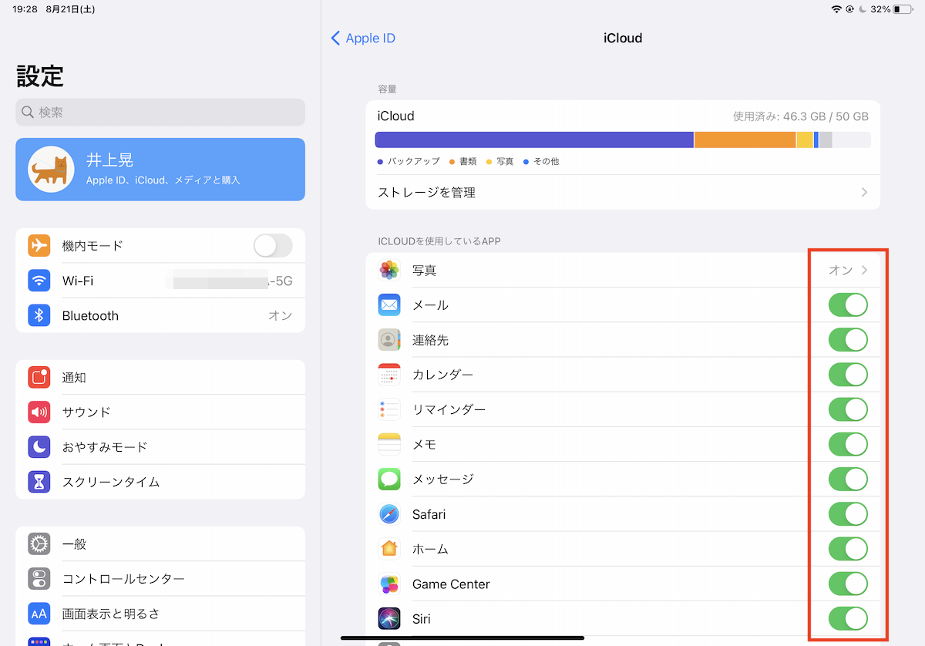Open Display & Brightness (画面表示と明るさ)
The height and width of the screenshot is (646, 925).
point(160,614)
